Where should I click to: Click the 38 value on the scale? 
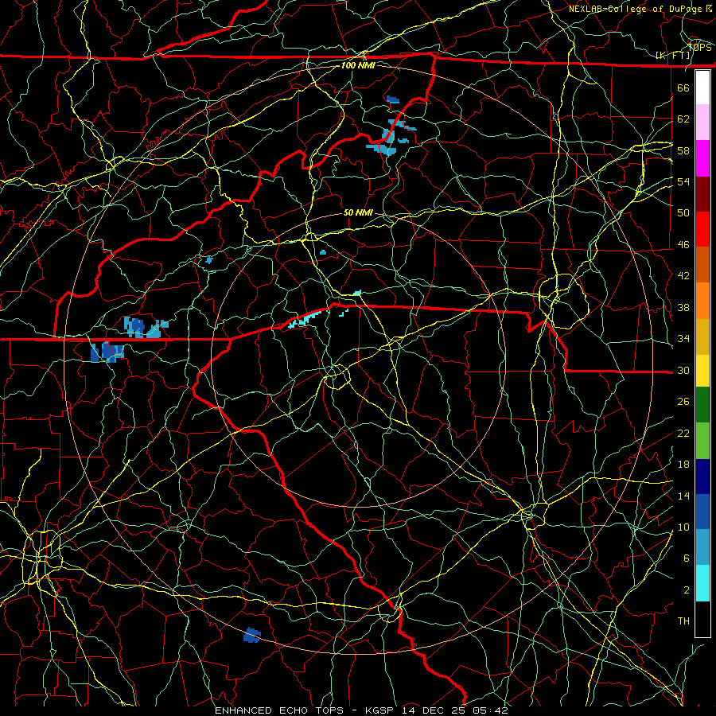coord(683,307)
